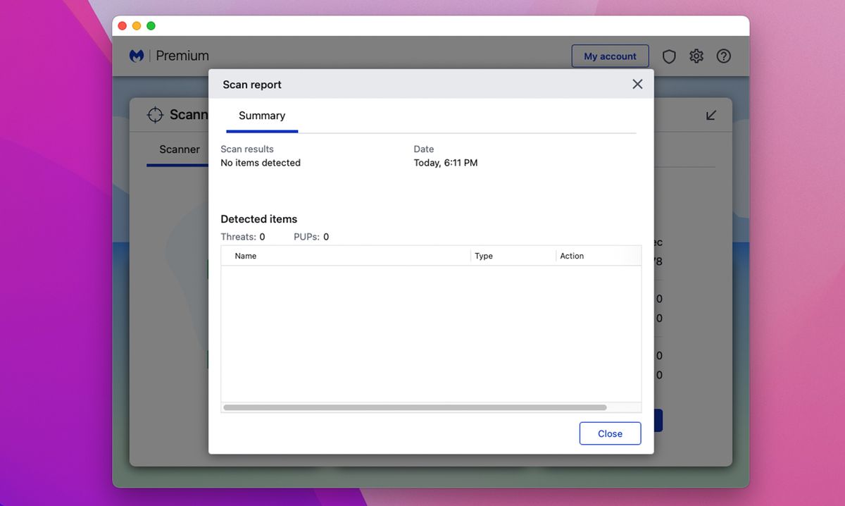Click the green full-screen window button
The width and height of the screenshot is (845, 506).
coord(151,26)
